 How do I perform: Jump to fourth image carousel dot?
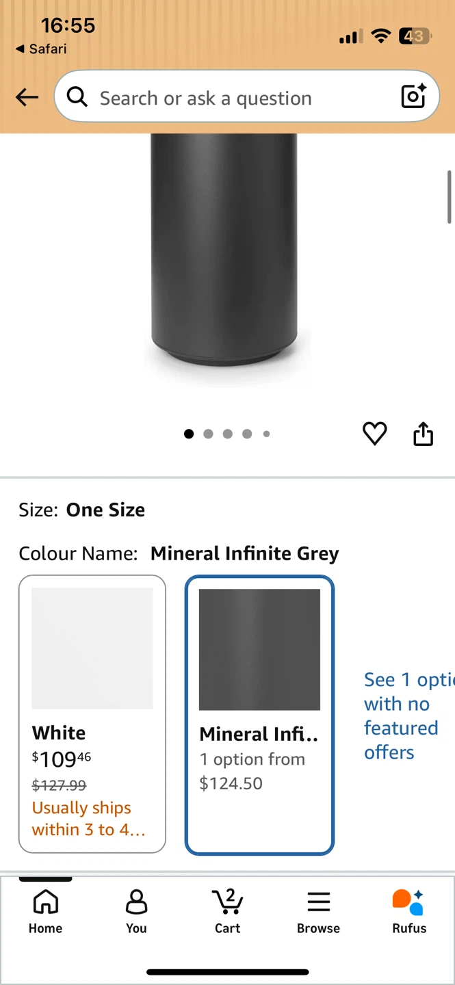pyautogui.click(x=247, y=434)
